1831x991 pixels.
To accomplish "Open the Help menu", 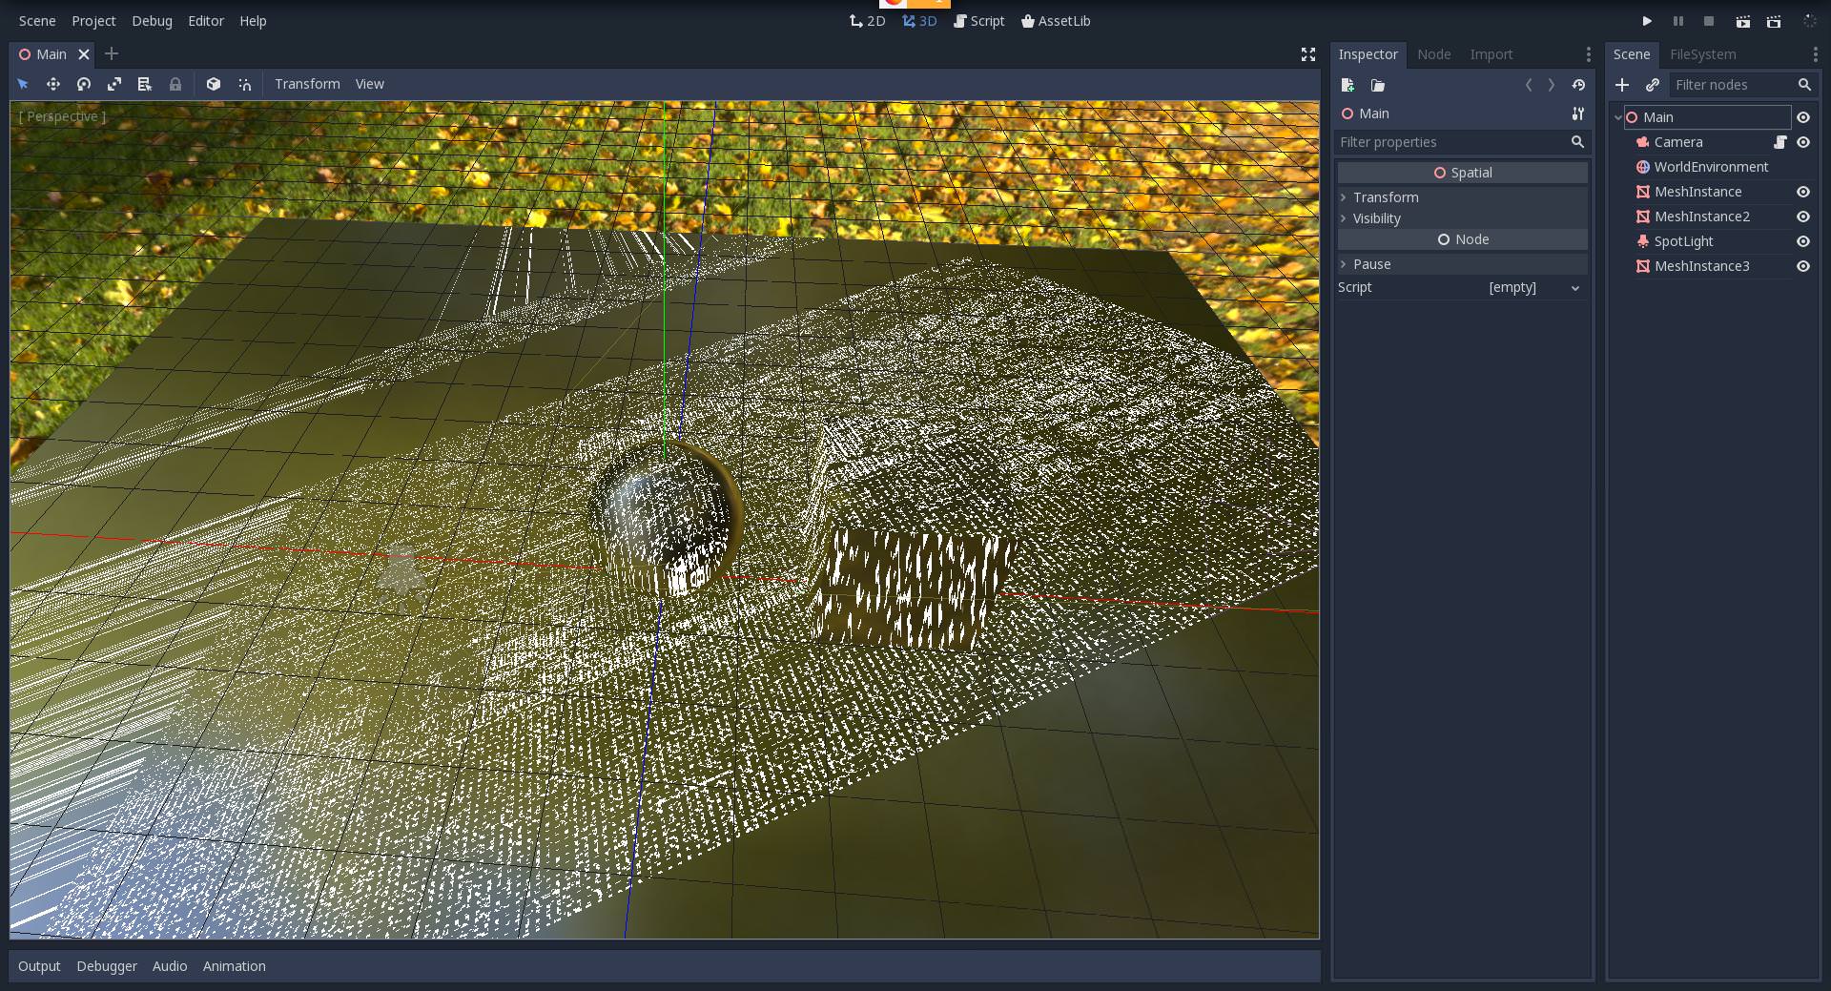I will (x=253, y=21).
